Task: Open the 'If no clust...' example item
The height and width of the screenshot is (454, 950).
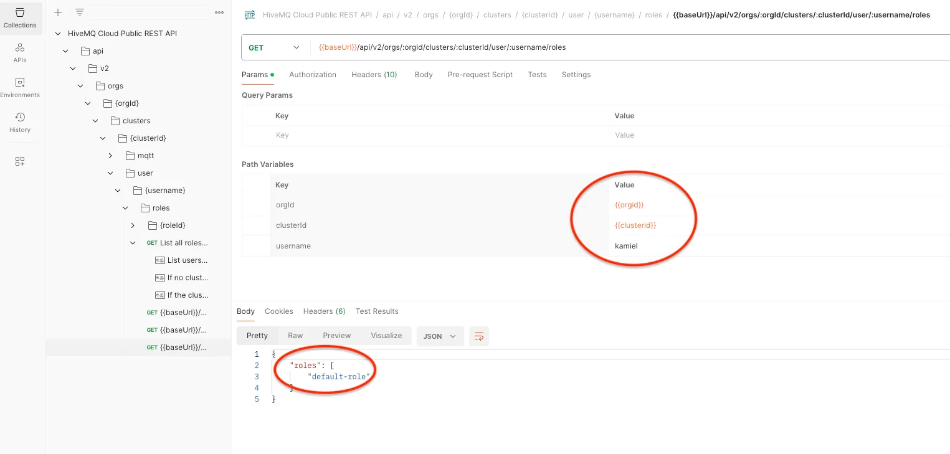Action: pos(181,278)
